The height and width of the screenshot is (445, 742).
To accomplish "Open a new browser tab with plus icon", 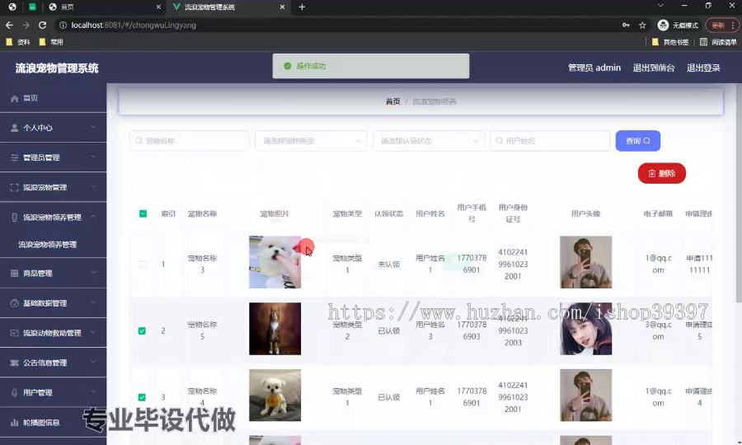I will click(302, 7).
